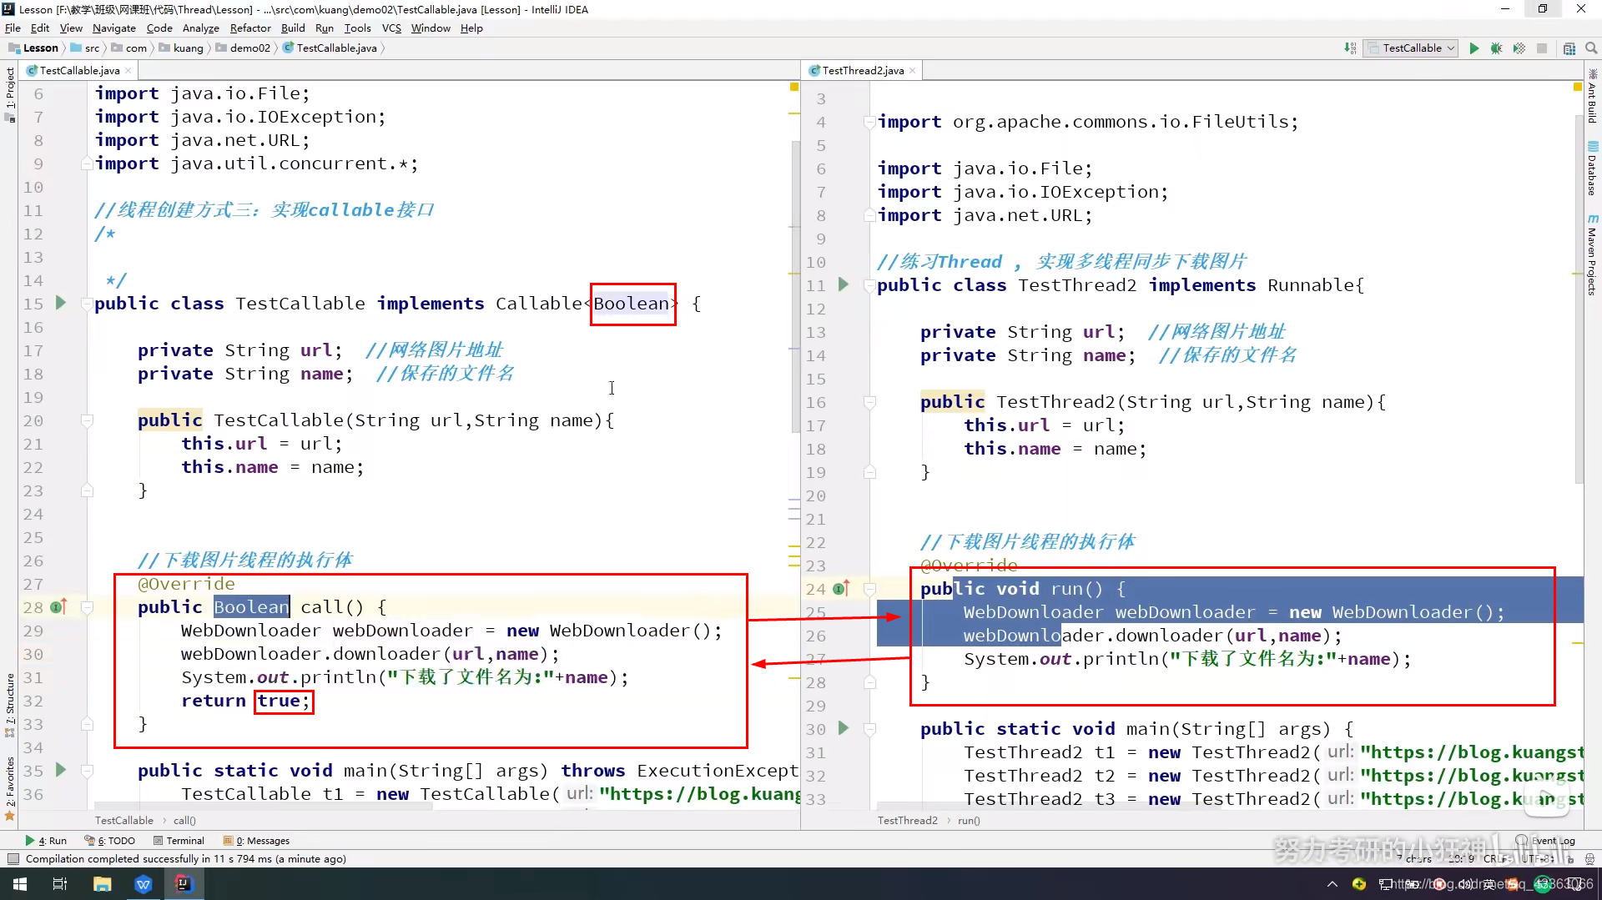Click the Database tool window icon
The width and height of the screenshot is (1602, 900).
pyautogui.click(x=1593, y=147)
